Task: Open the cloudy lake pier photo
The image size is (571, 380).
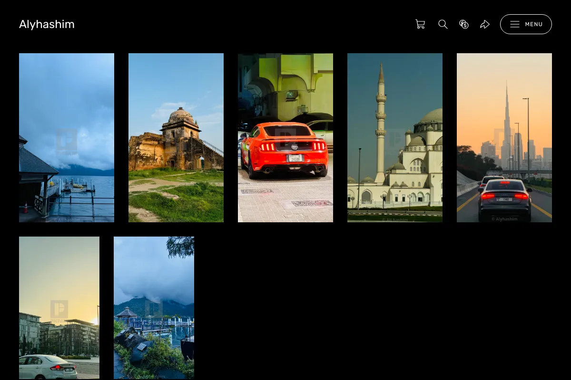Action: (67, 138)
